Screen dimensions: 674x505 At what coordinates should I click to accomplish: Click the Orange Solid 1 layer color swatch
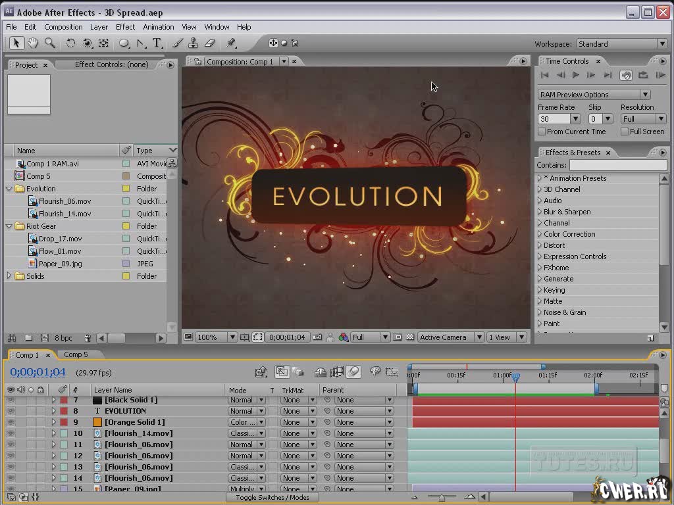(x=64, y=422)
